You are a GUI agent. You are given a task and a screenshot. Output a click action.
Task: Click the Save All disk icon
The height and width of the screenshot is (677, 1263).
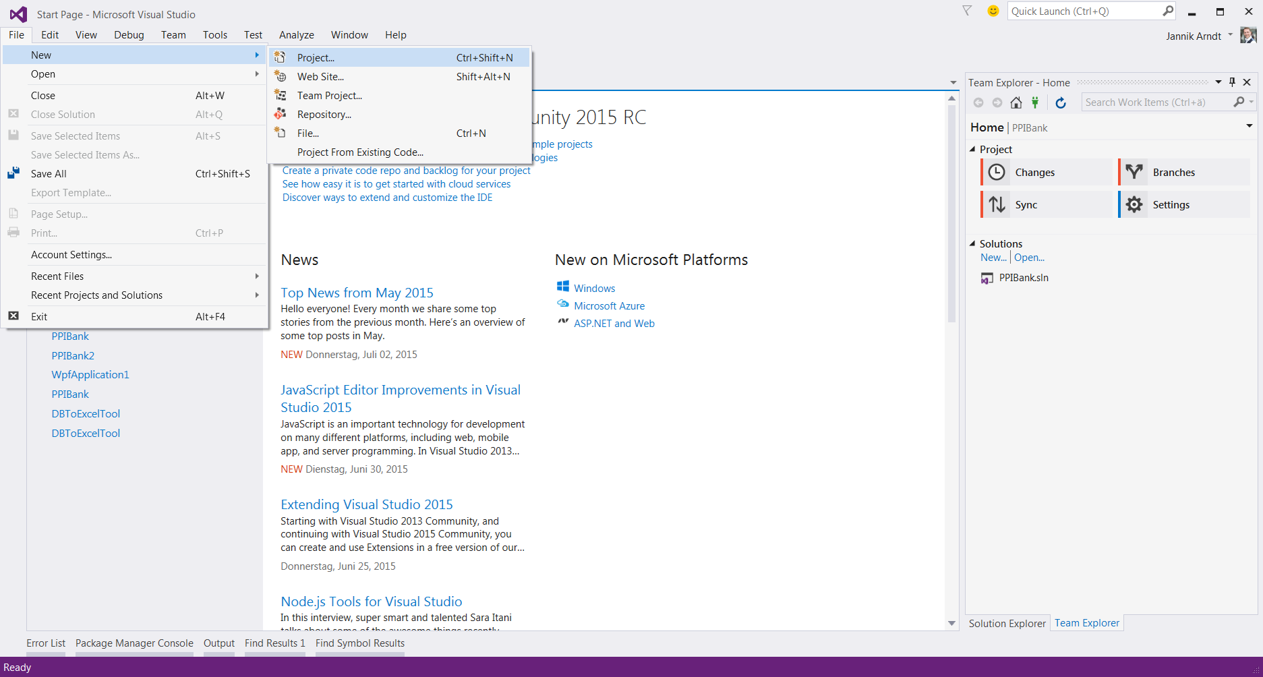13,173
